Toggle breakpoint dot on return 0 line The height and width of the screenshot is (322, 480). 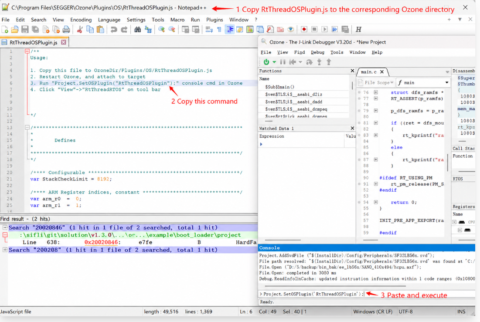point(359,202)
